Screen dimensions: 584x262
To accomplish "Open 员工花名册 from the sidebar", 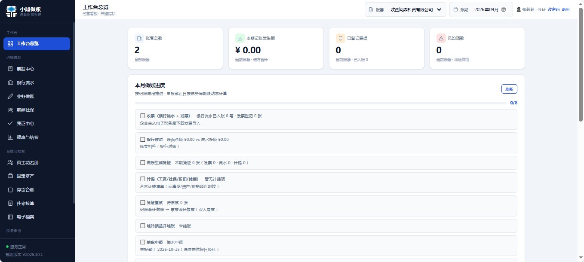I will pyautogui.click(x=37, y=162).
